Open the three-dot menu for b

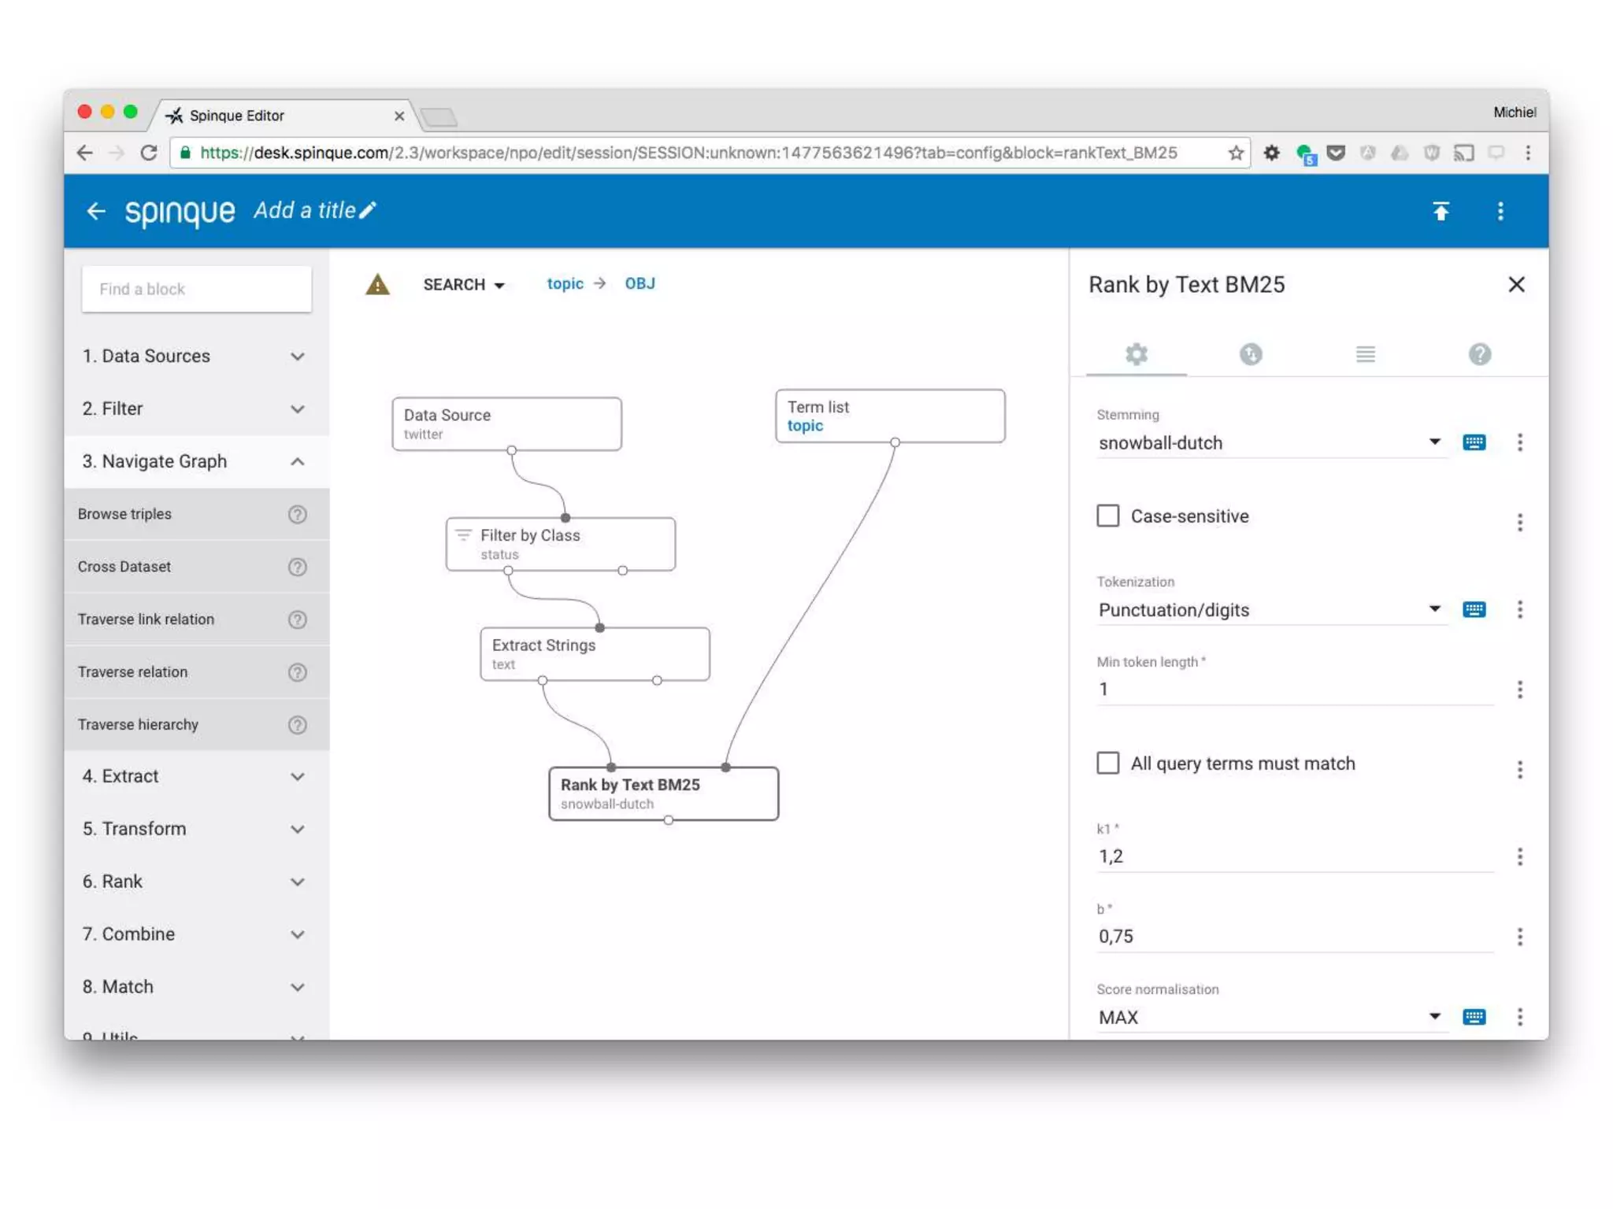coord(1519,937)
